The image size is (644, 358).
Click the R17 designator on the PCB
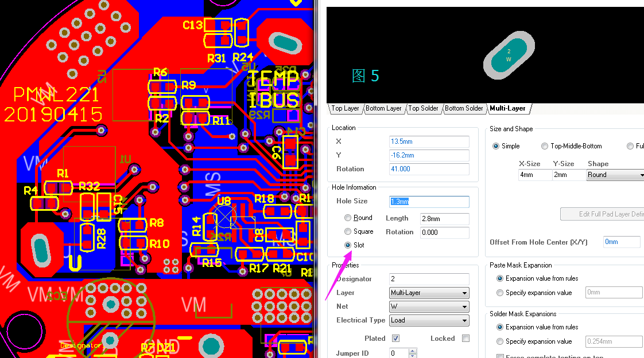tap(259, 269)
